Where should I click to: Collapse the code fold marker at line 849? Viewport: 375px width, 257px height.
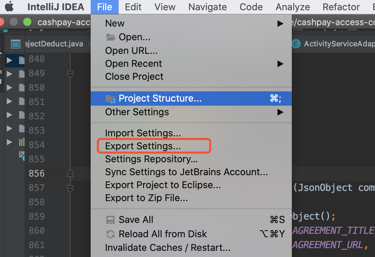[x=70, y=73]
